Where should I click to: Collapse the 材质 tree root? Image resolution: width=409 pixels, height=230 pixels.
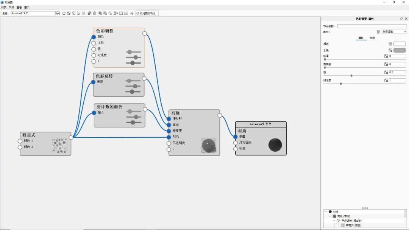click(x=326, y=212)
